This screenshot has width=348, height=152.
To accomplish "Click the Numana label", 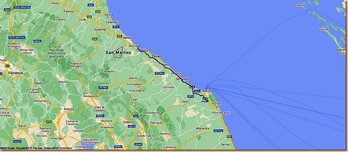I will pos(217,103).
